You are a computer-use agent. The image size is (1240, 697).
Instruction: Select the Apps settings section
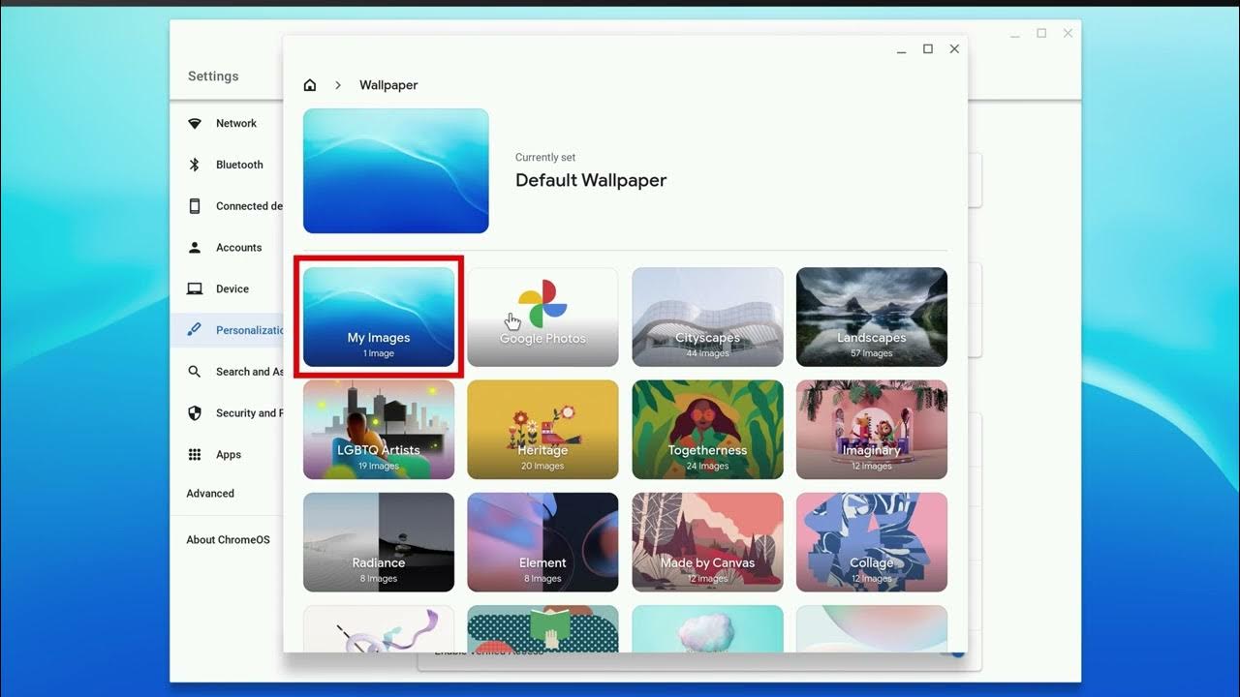tap(229, 455)
